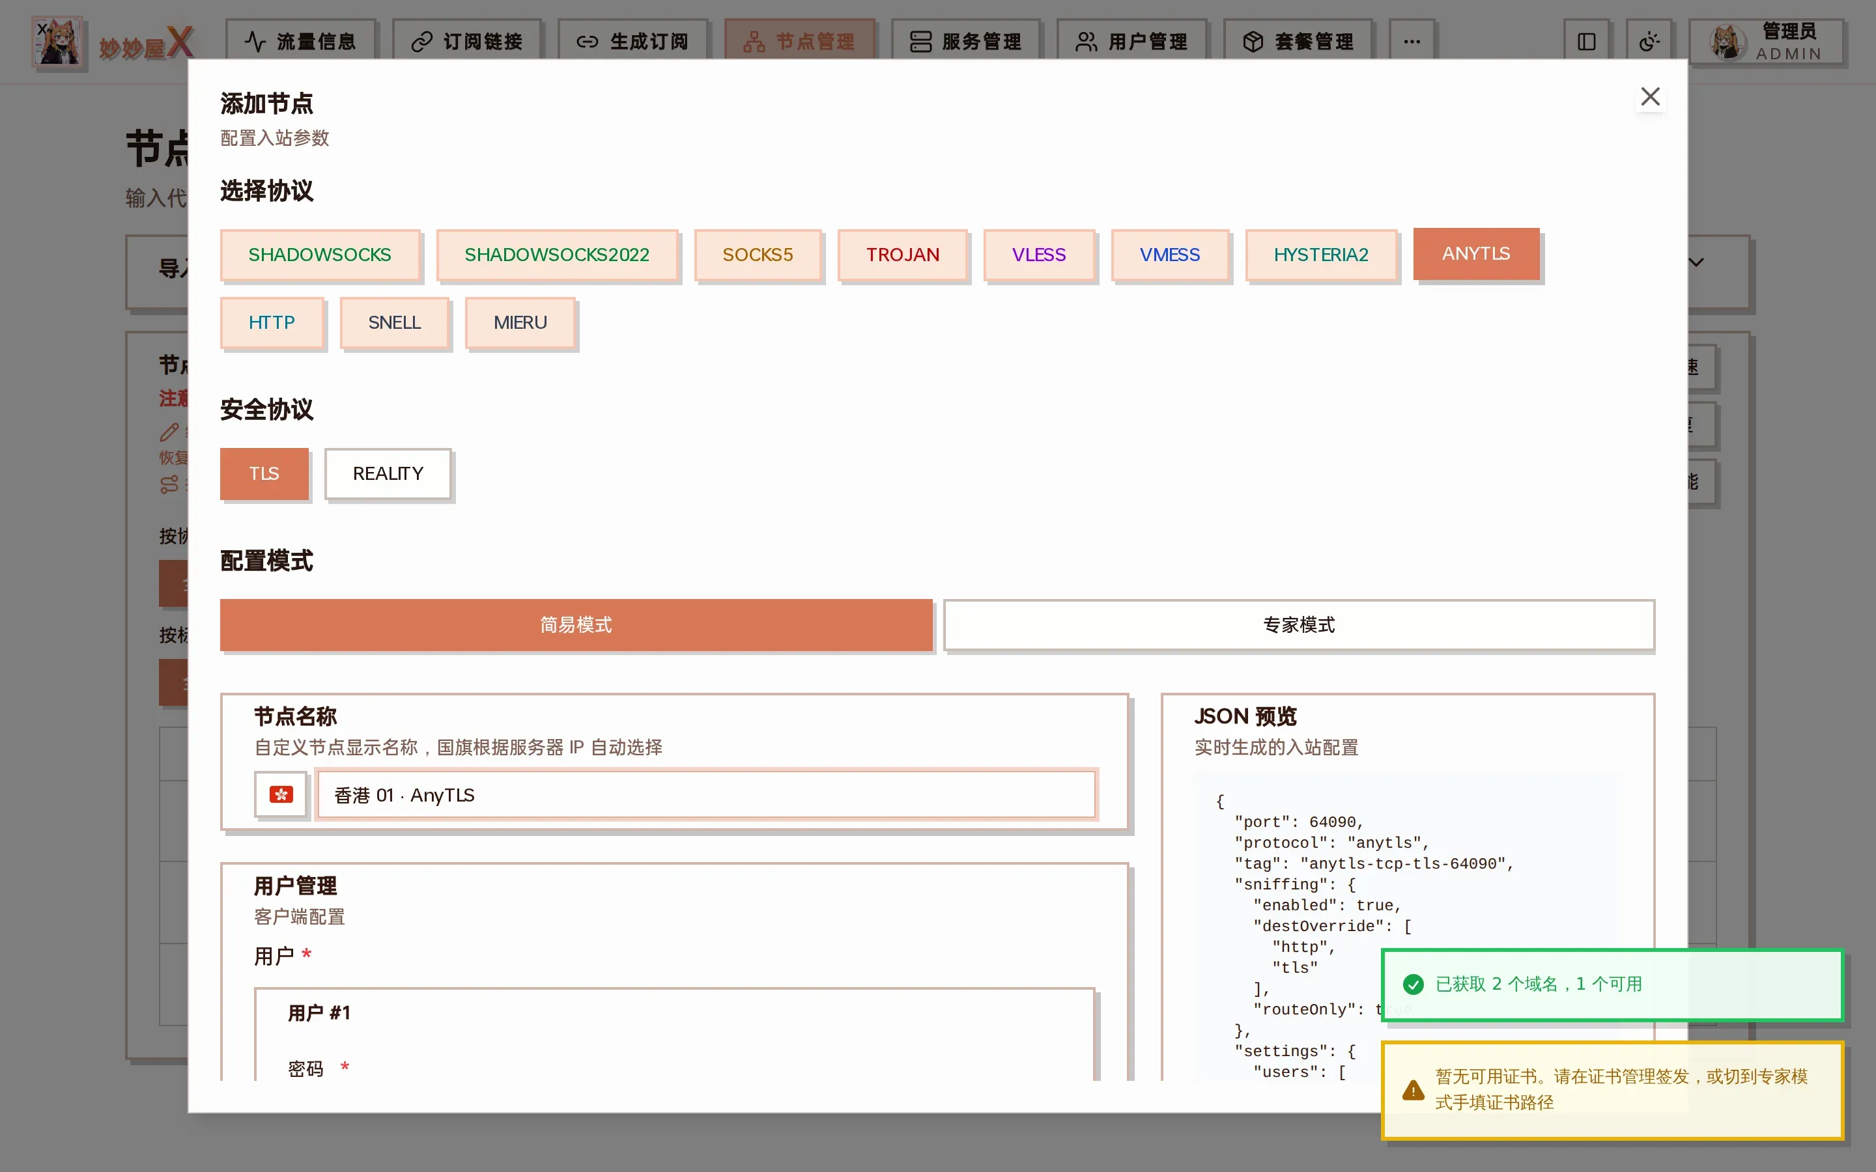Open 节点管理 tab

(799, 42)
